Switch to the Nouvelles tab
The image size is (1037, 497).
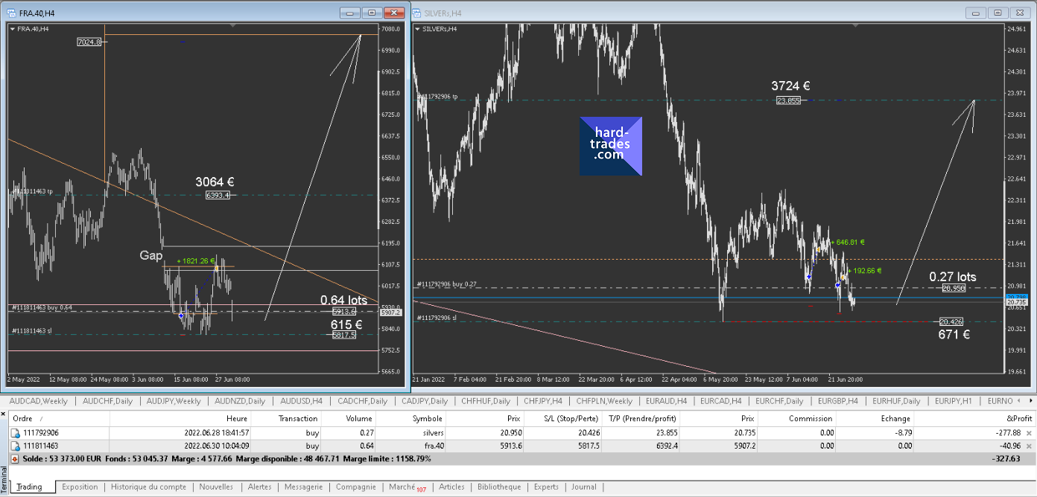pos(216,487)
